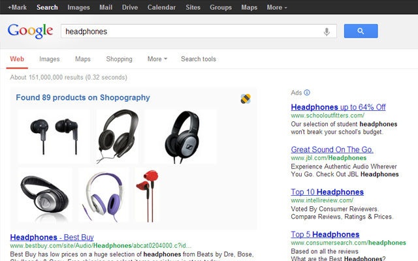This screenshot has height=261, width=418.
Task: Open the Top 5 Headphones ad
Action: point(325,234)
